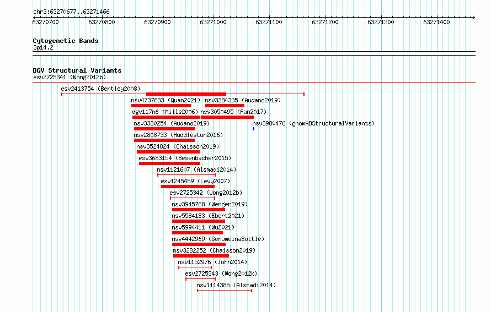
Task: Open dgv117n6 (Mills2006) label
Action: (x=165, y=112)
